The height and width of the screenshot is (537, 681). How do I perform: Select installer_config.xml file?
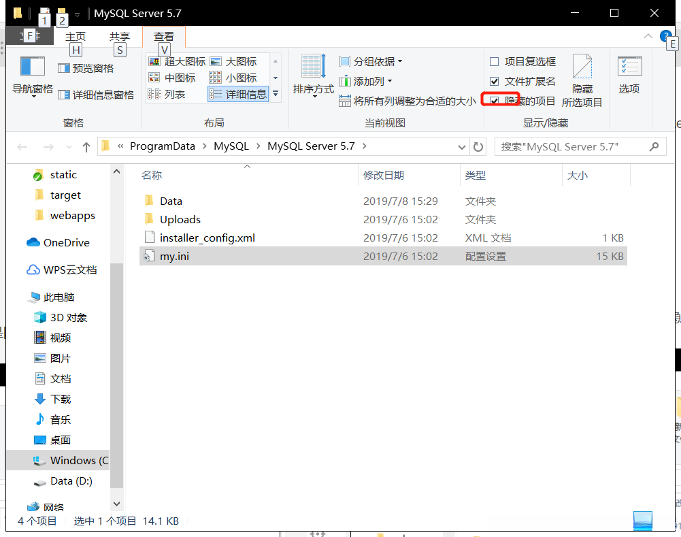coord(383,238)
